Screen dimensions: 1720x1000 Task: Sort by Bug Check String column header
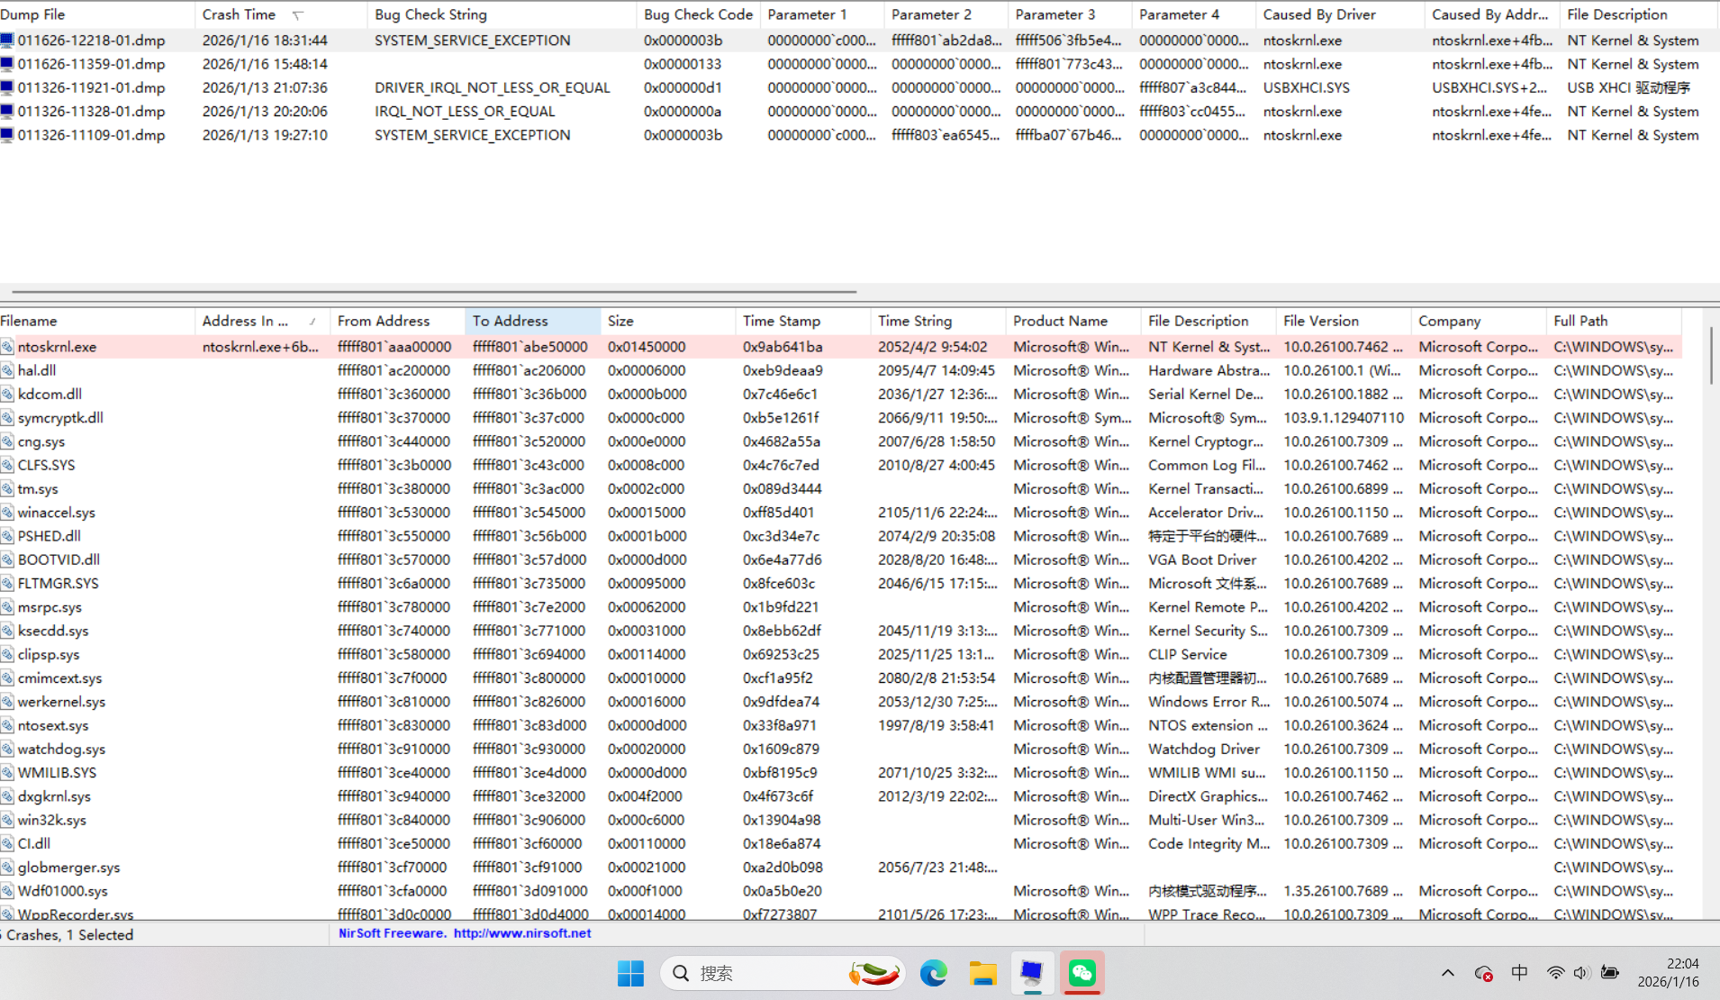(x=502, y=14)
